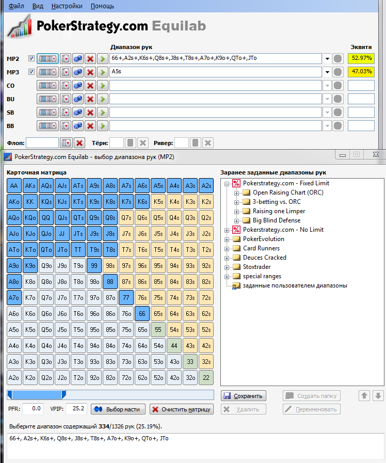Open hand range selector for BB

[47, 126]
